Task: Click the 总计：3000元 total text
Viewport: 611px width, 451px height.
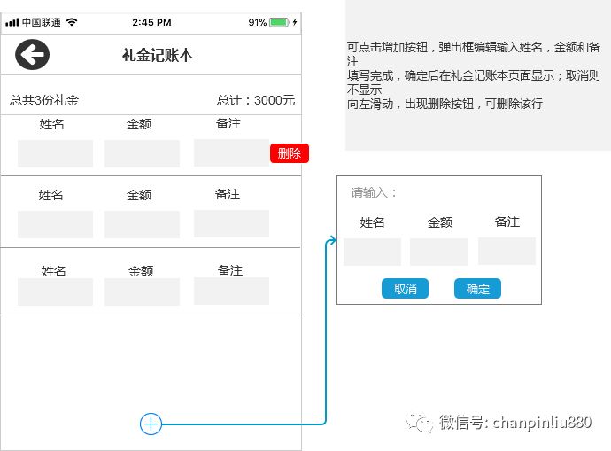Action: point(256,100)
